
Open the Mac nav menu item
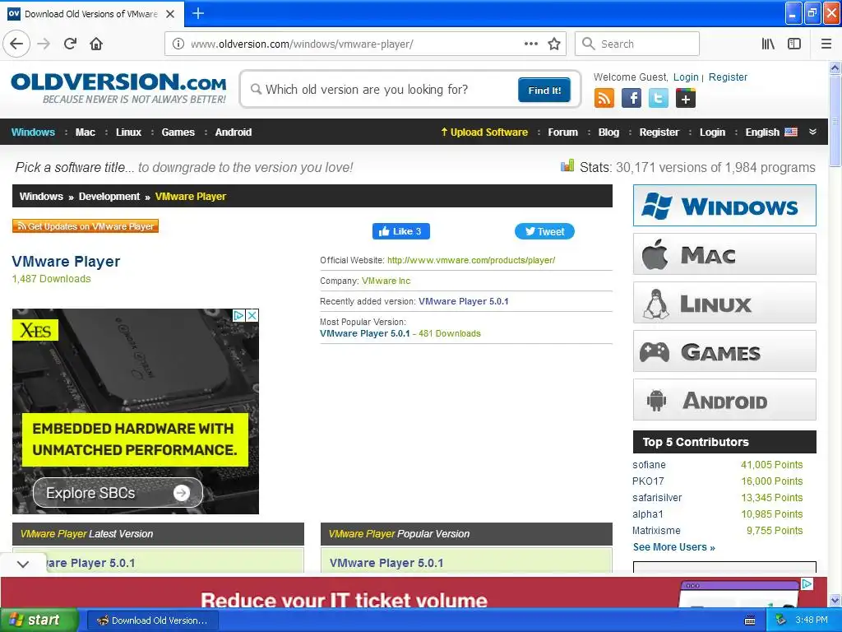(x=86, y=132)
